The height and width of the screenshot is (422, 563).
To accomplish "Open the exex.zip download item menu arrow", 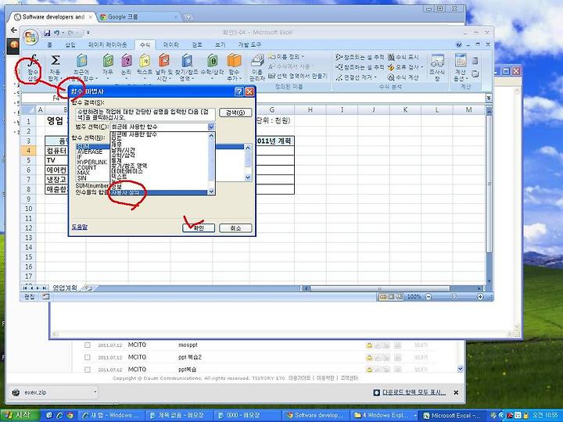I will (x=95, y=392).
